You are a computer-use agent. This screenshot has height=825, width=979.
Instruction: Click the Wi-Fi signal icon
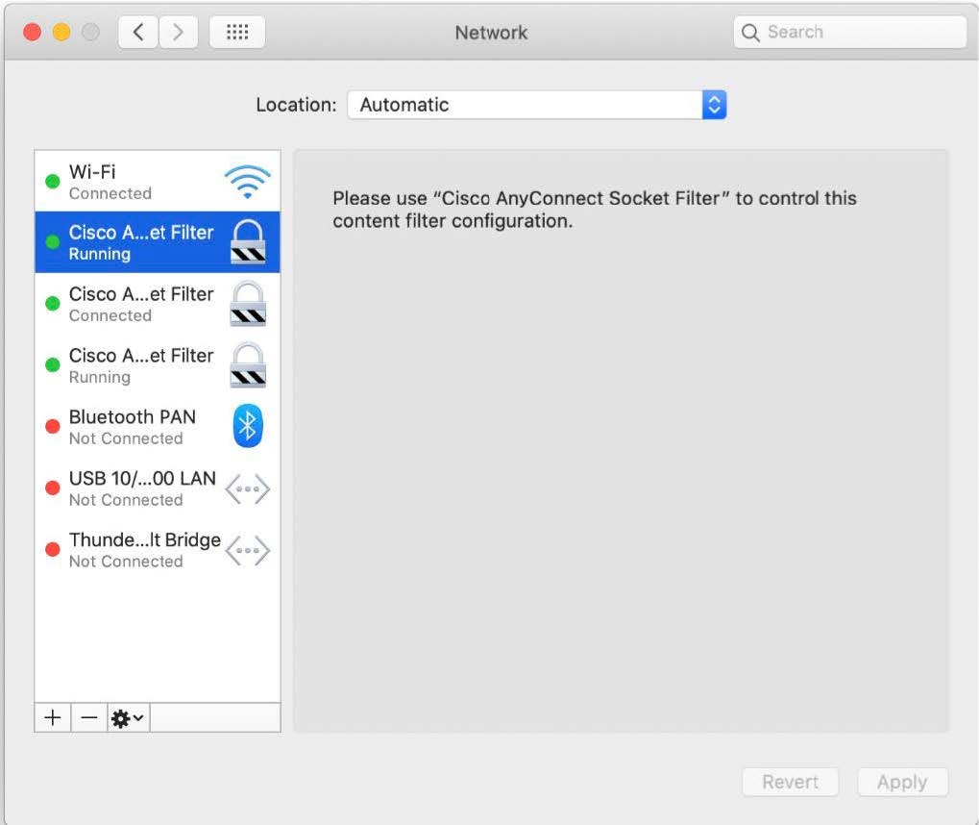(x=247, y=182)
